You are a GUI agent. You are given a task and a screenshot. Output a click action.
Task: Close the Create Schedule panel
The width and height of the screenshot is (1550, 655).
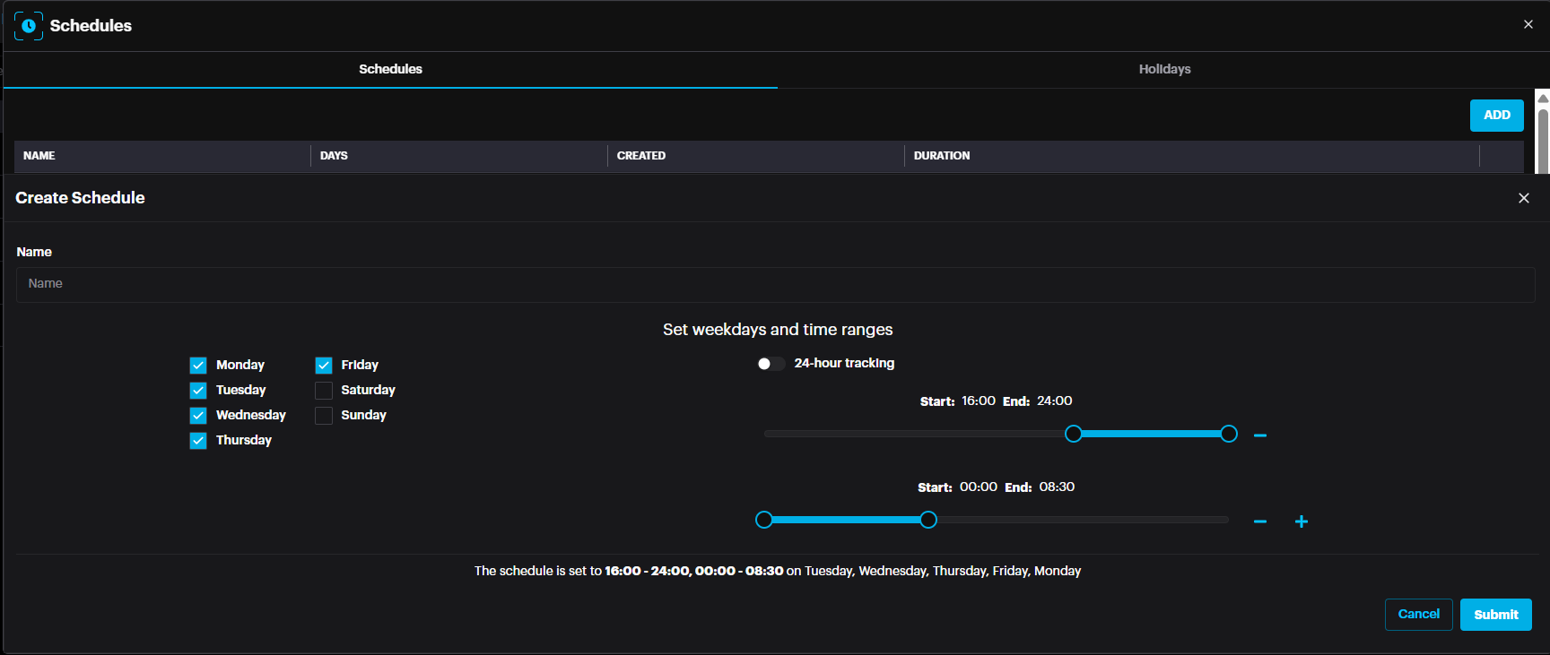click(1523, 198)
